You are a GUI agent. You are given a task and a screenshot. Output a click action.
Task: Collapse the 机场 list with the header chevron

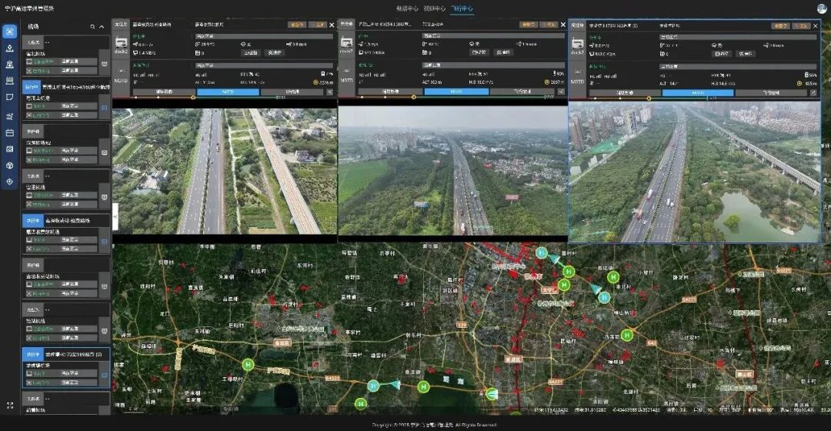102,26
